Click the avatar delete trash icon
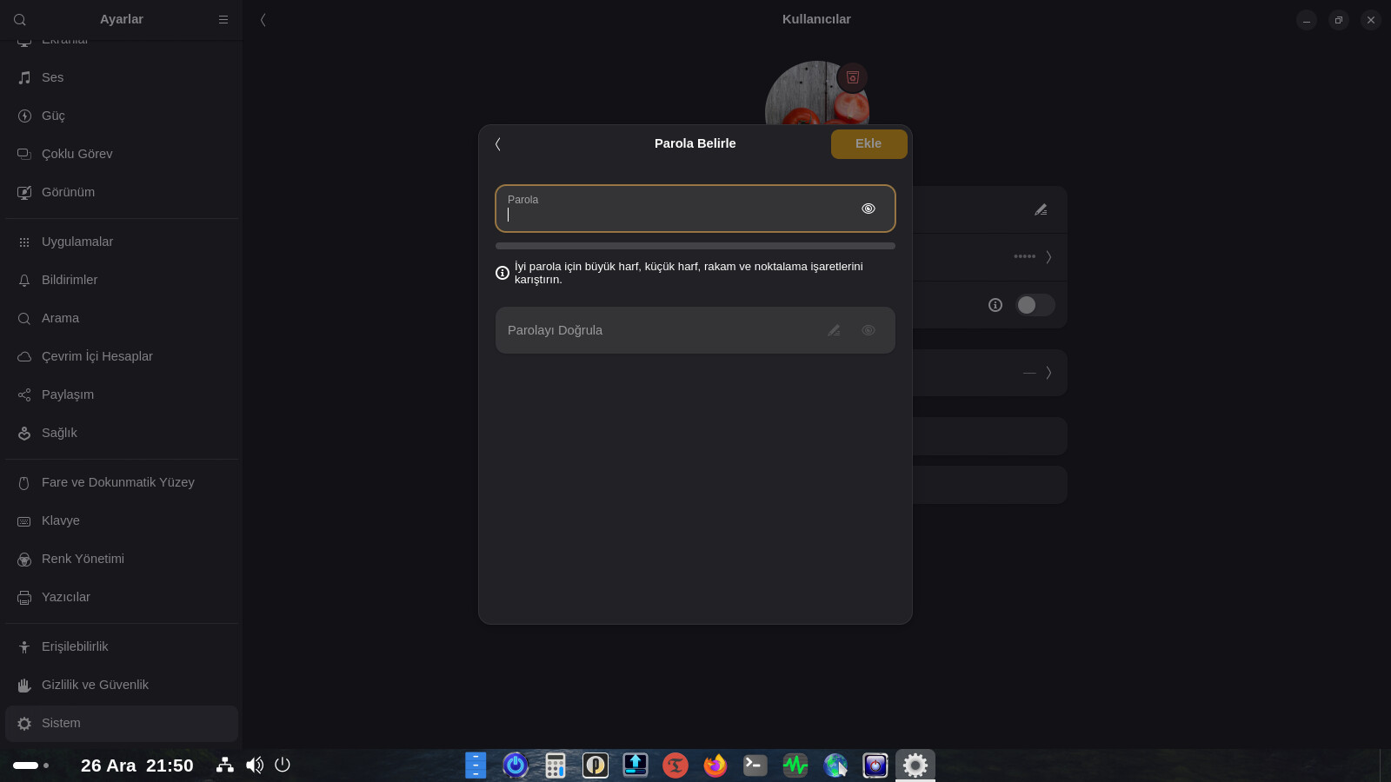 853,77
